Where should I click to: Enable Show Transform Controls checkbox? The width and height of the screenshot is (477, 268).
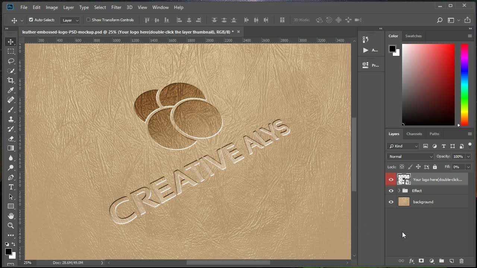click(x=88, y=20)
